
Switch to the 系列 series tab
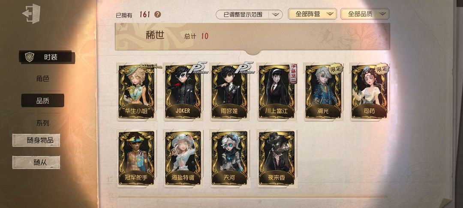click(x=42, y=123)
